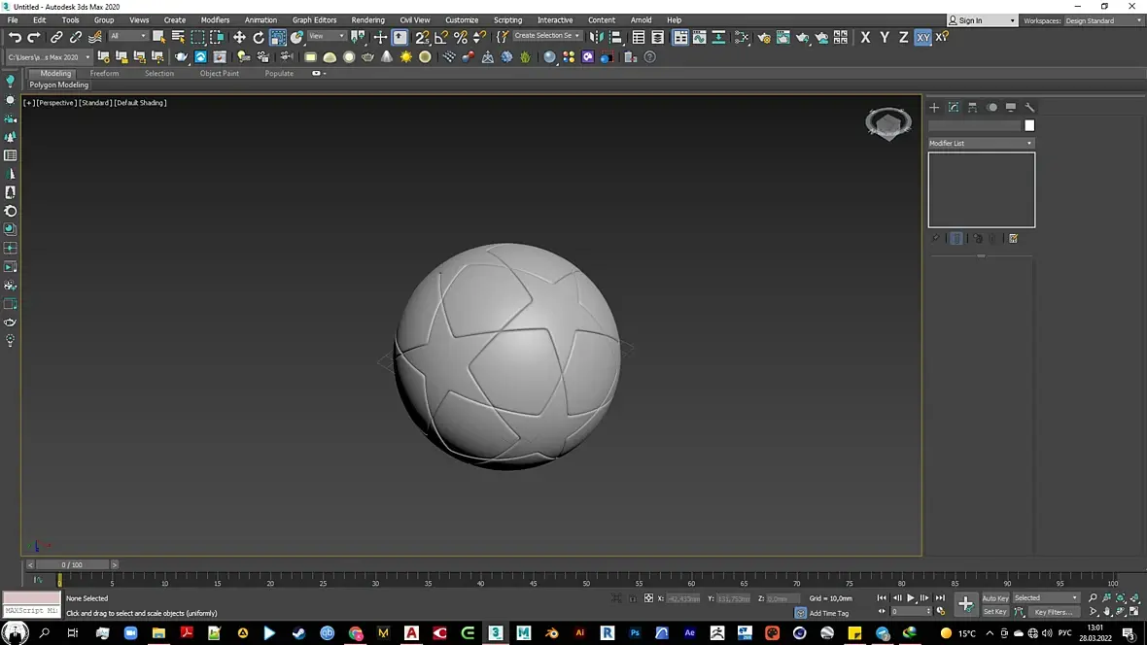Toggle the Angle Snap tool
The image size is (1147, 645).
tap(441, 37)
